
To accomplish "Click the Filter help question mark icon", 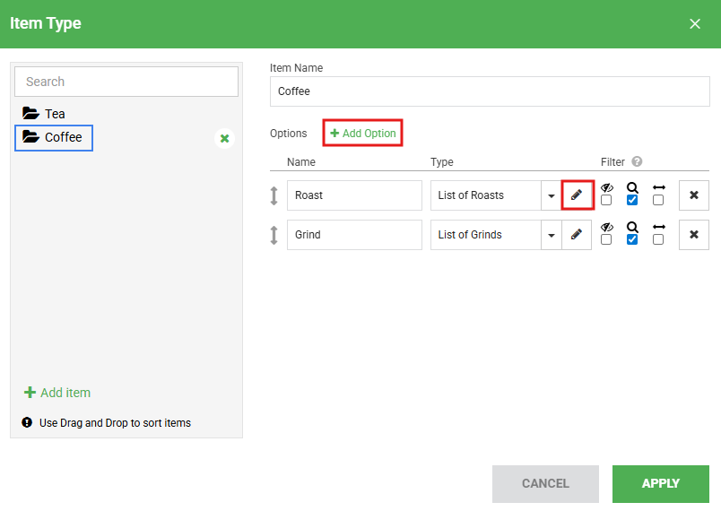I will (637, 162).
